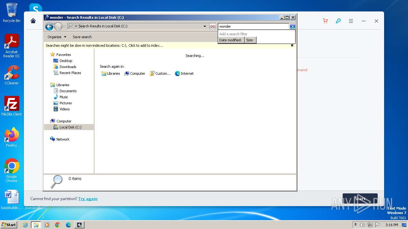The height and width of the screenshot is (229, 408).
Task: Open the Music library
Action: pos(64,97)
